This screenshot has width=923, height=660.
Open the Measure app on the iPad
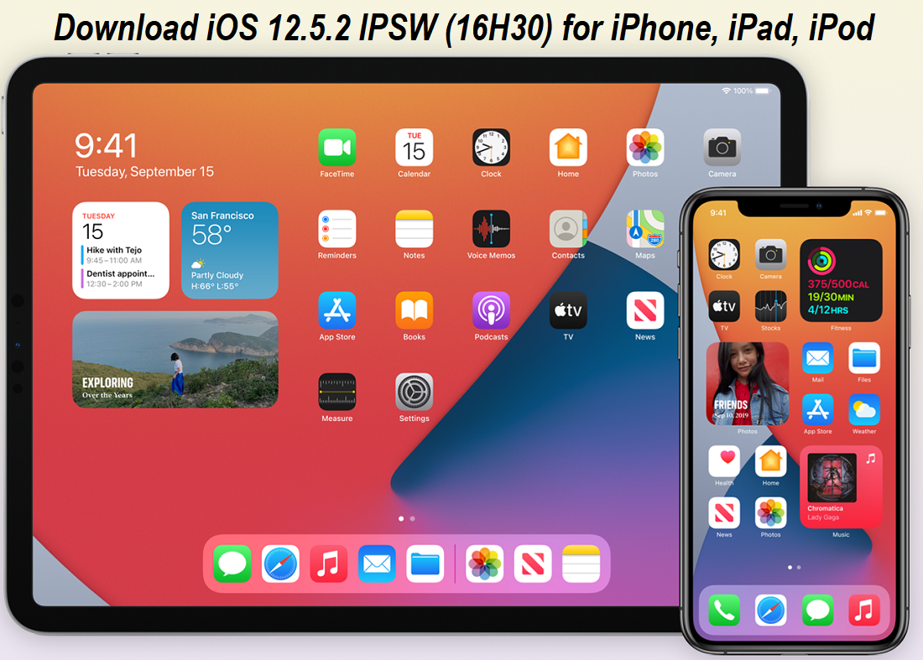click(336, 392)
